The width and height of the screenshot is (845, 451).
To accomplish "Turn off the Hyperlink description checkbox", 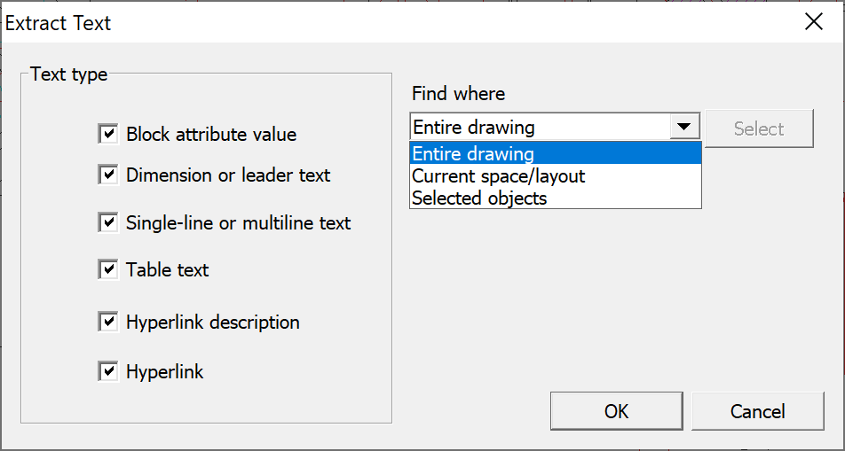I will pyautogui.click(x=108, y=323).
